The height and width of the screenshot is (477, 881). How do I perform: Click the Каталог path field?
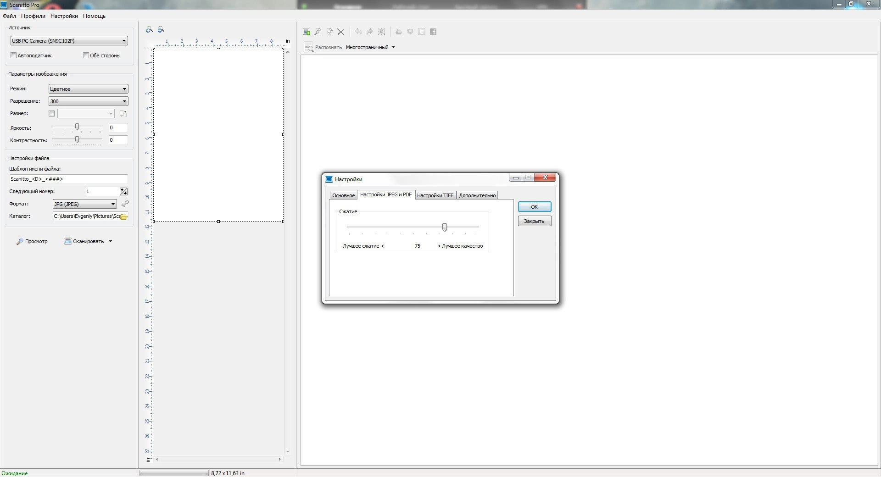(86, 216)
